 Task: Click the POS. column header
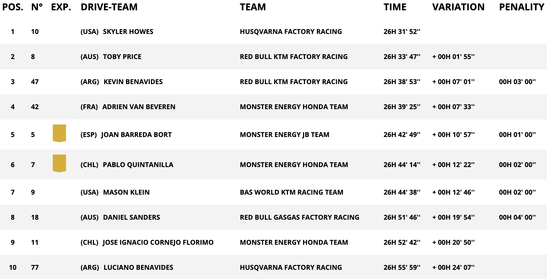(x=13, y=7)
